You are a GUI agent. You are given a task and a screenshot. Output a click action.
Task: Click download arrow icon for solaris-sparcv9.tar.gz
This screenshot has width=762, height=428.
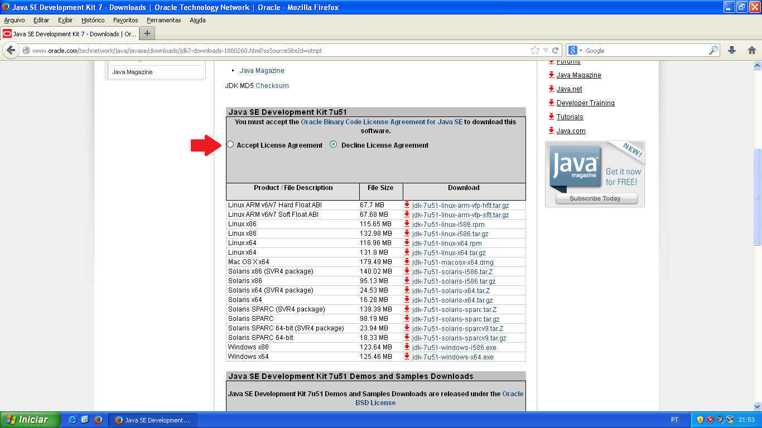407,338
